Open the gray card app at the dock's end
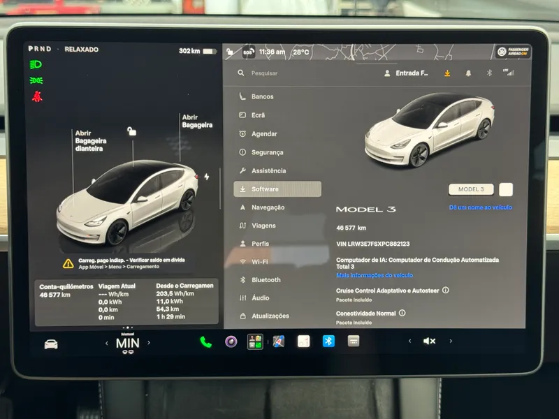 (354, 341)
